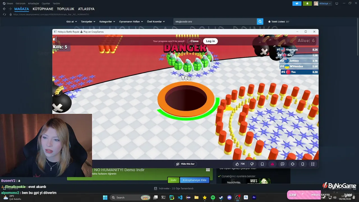Go forward in Steam navigation

[x=10, y=9]
